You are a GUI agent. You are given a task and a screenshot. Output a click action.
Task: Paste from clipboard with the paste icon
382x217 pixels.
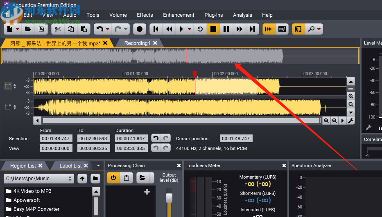pyautogui.click(x=84, y=29)
